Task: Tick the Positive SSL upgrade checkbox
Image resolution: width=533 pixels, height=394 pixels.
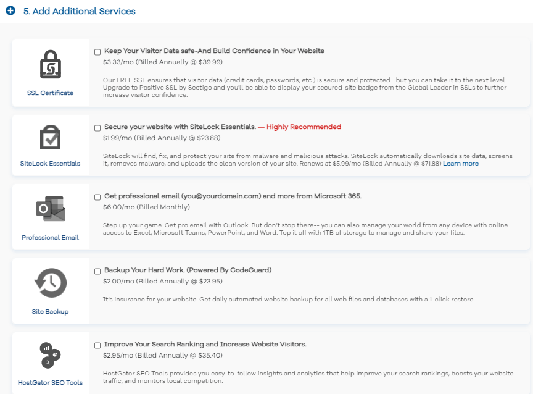Action: (x=97, y=52)
